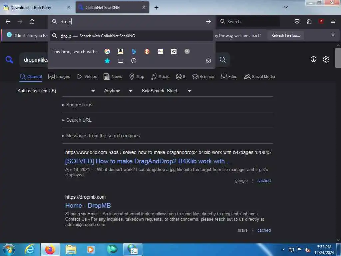The image size is (341, 256).
Task: Open cached version of DropMB result
Action: pyautogui.click(x=264, y=230)
